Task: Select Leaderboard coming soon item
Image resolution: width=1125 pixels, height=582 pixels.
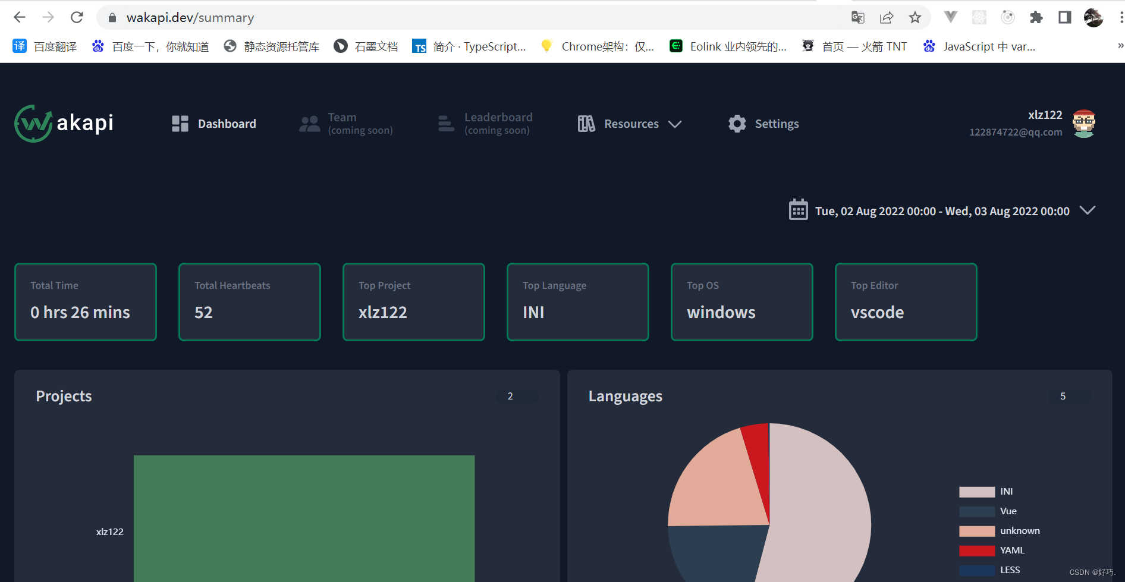Action: (485, 124)
